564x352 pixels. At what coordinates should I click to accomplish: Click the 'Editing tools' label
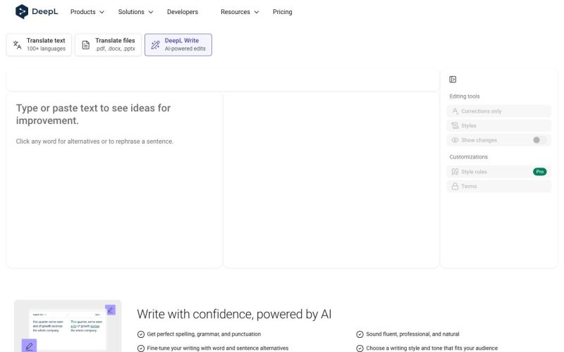pyautogui.click(x=465, y=96)
